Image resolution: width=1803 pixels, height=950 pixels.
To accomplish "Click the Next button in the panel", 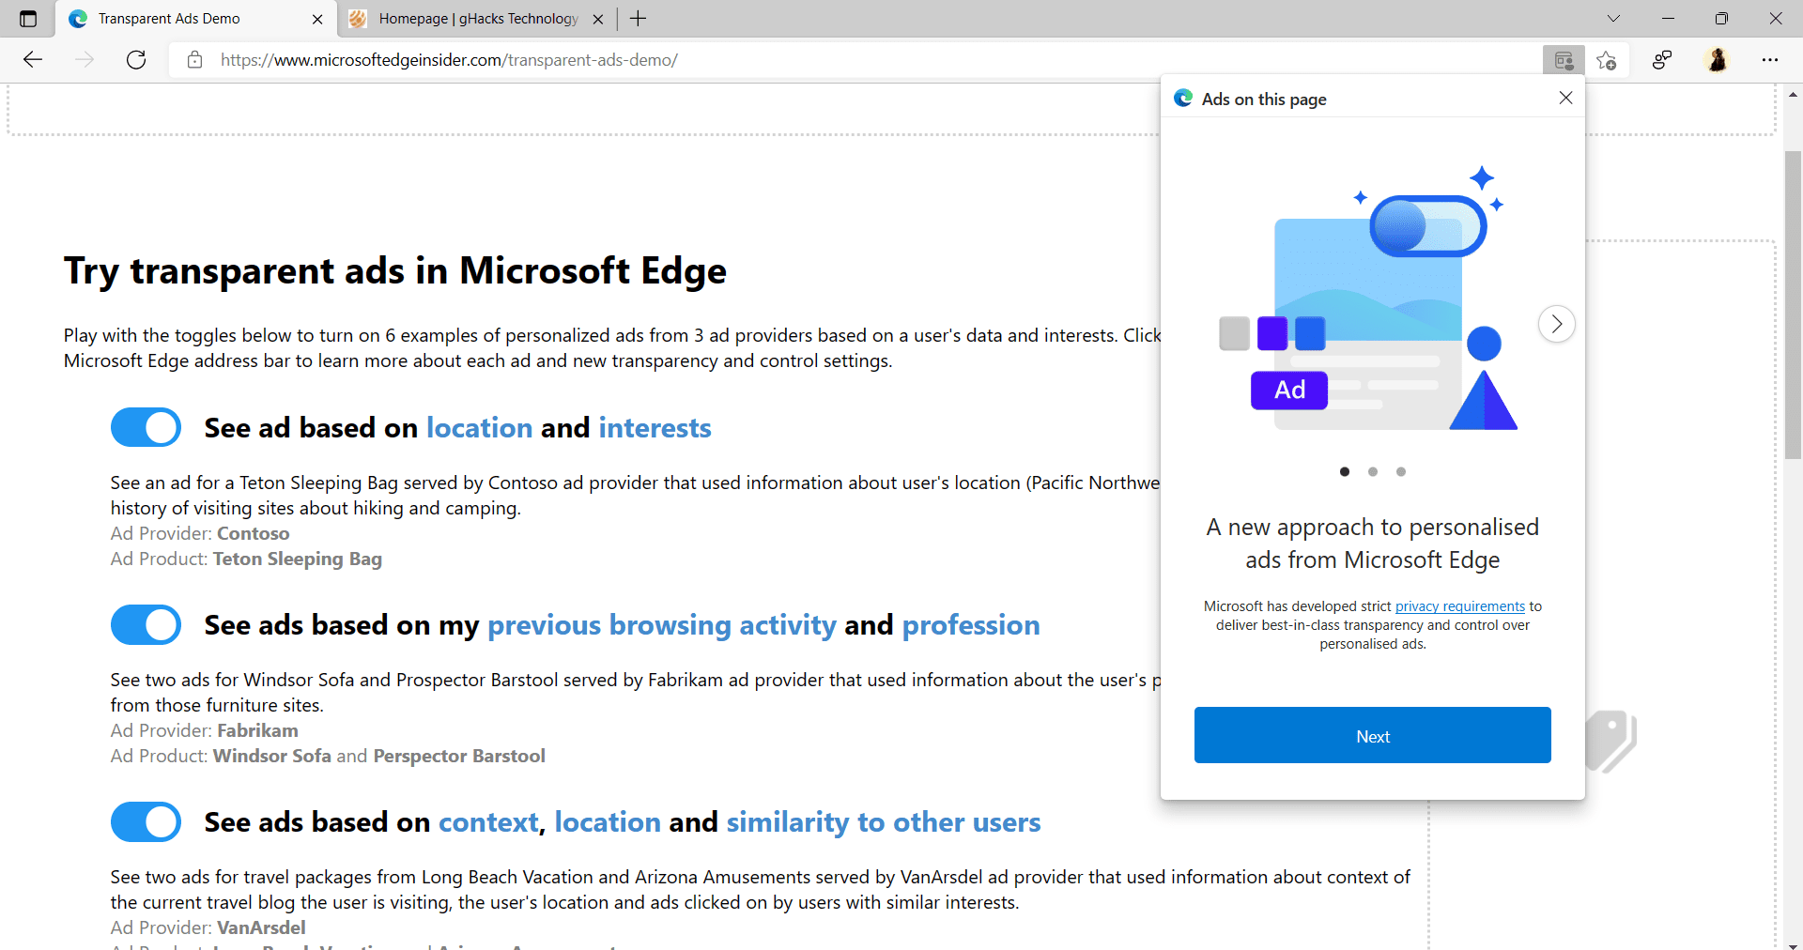I will click(x=1372, y=735).
